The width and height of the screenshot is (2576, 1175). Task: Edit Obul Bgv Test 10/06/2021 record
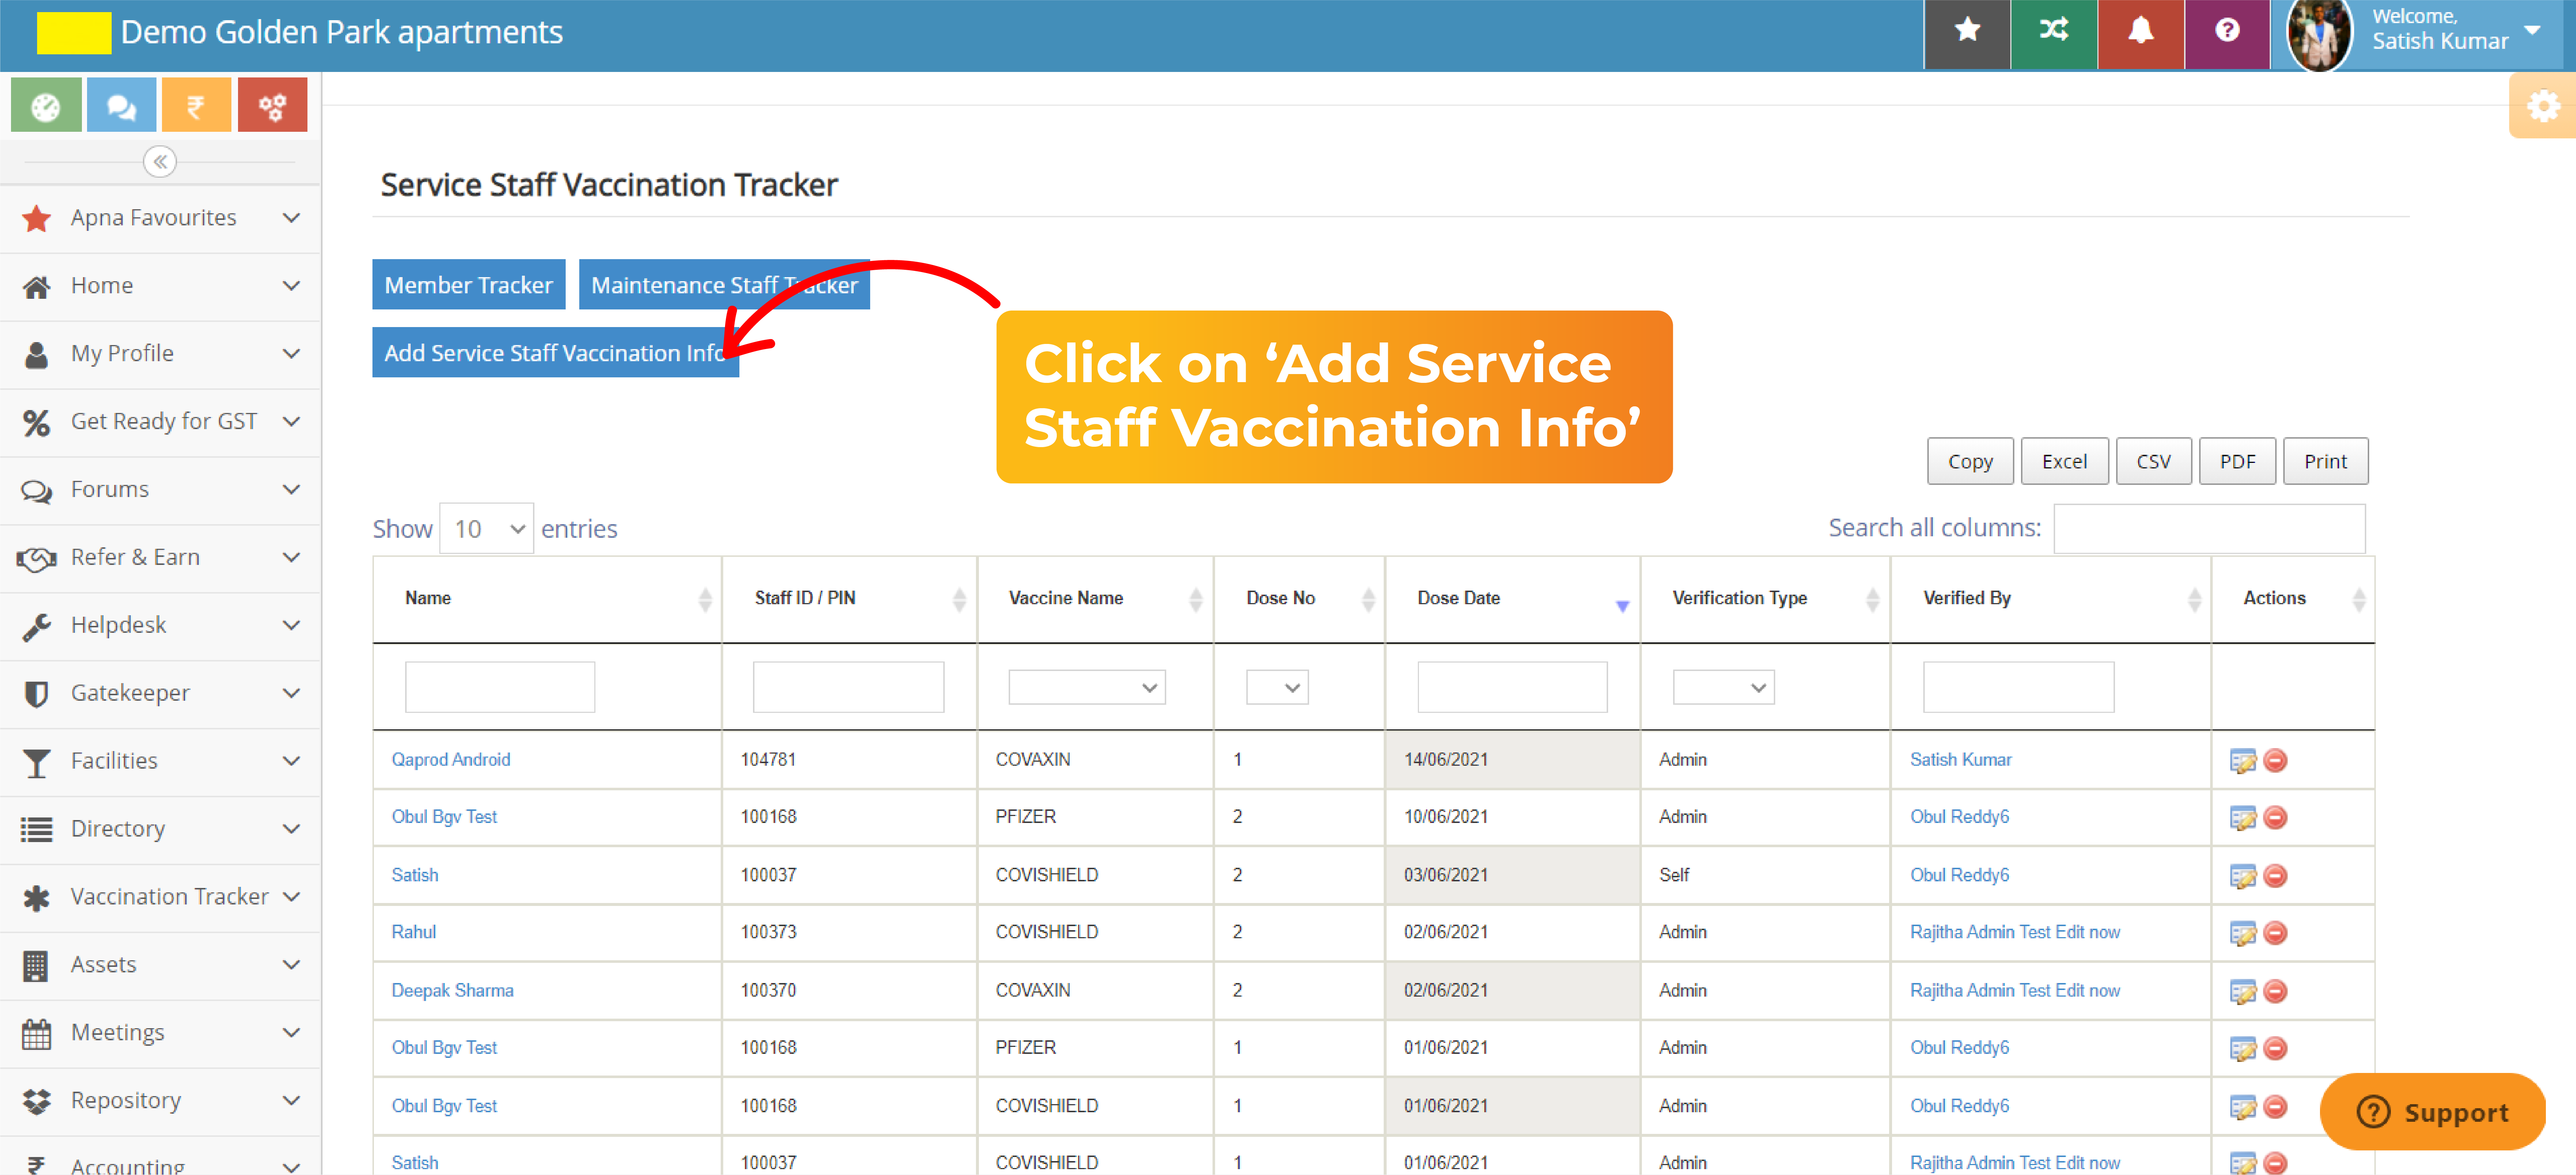(x=2243, y=818)
